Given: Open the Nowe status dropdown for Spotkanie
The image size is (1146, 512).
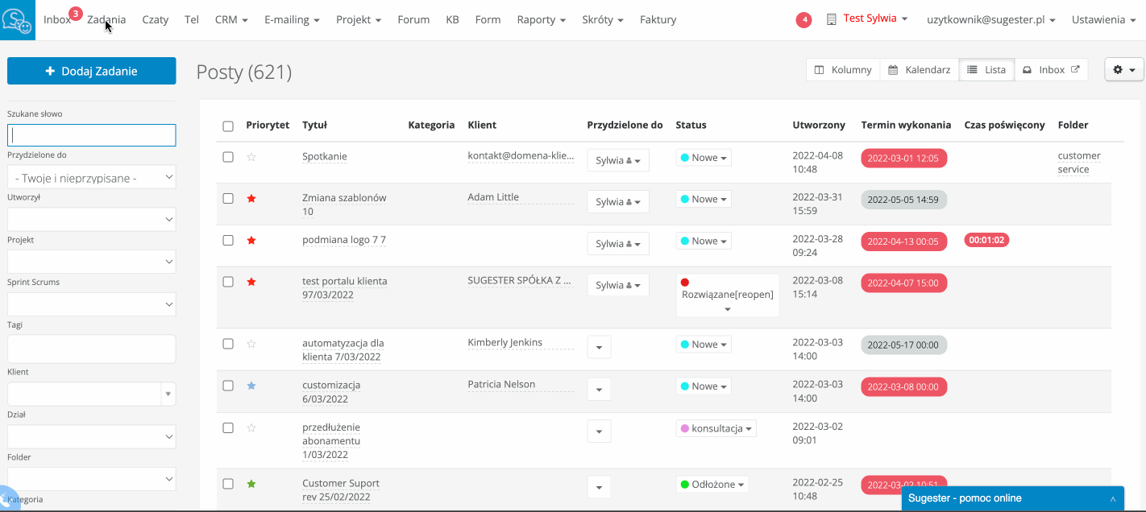Looking at the screenshot, I should pyautogui.click(x=704, y=158).
